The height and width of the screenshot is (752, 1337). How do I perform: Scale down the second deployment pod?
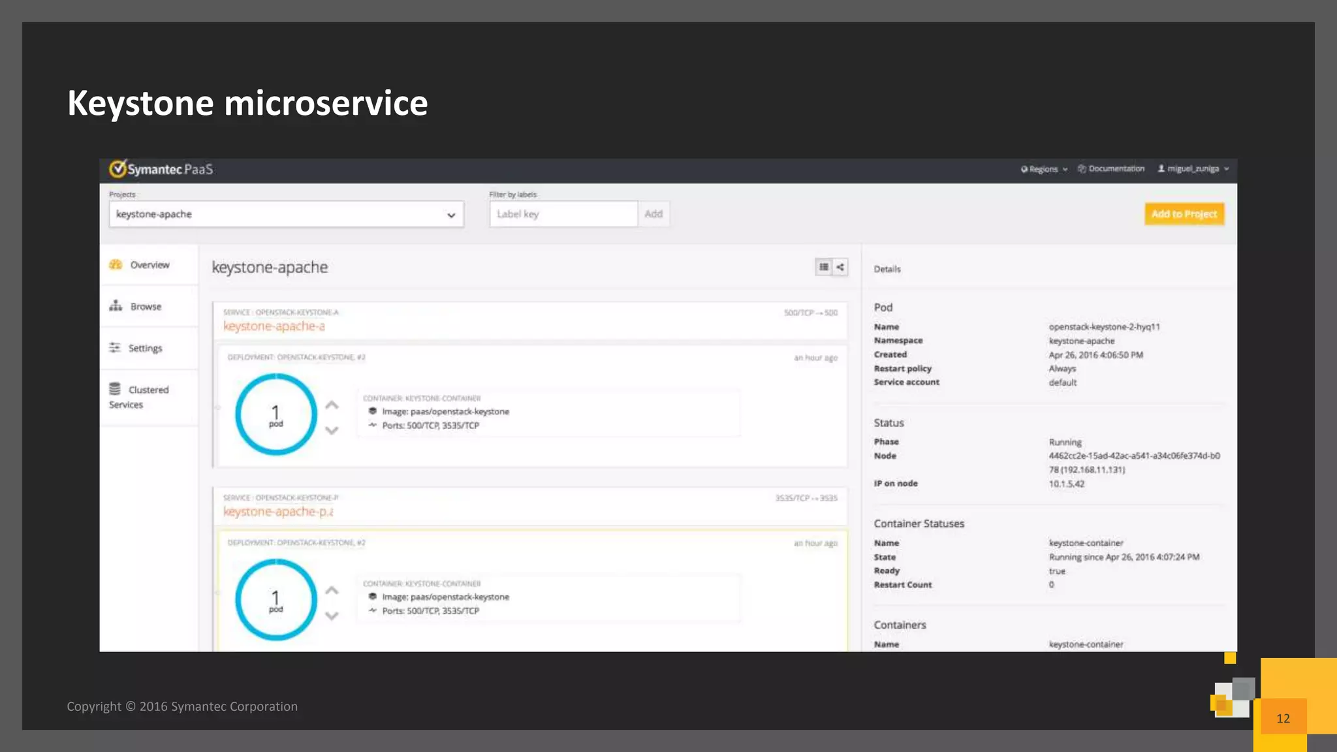coord(332,616)
